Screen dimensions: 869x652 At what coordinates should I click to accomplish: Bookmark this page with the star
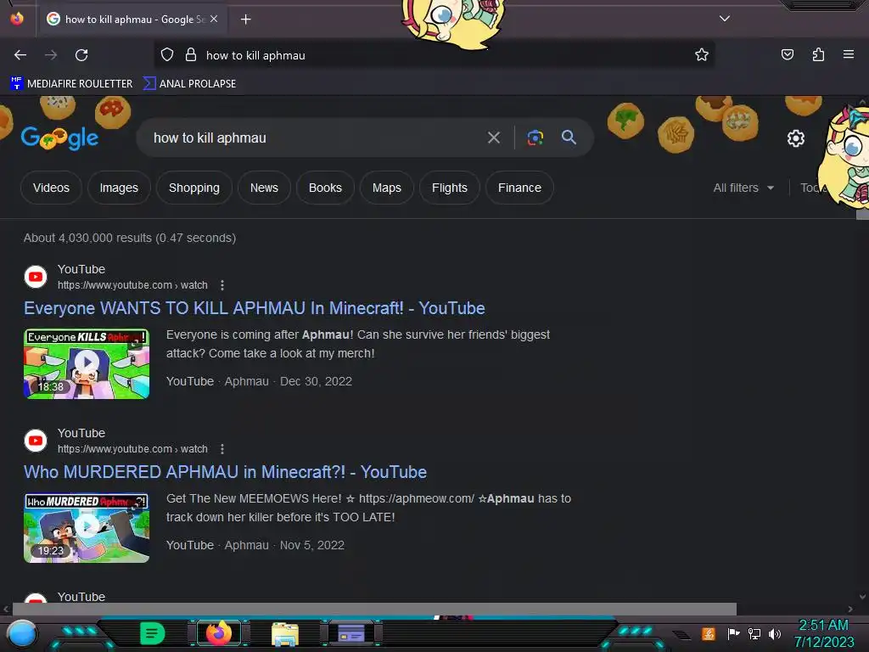click(x=702, y=55)
